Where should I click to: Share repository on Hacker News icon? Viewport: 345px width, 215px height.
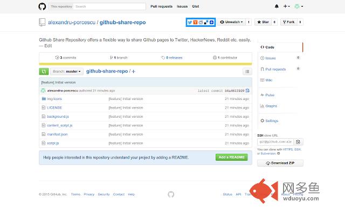(195, 23)
